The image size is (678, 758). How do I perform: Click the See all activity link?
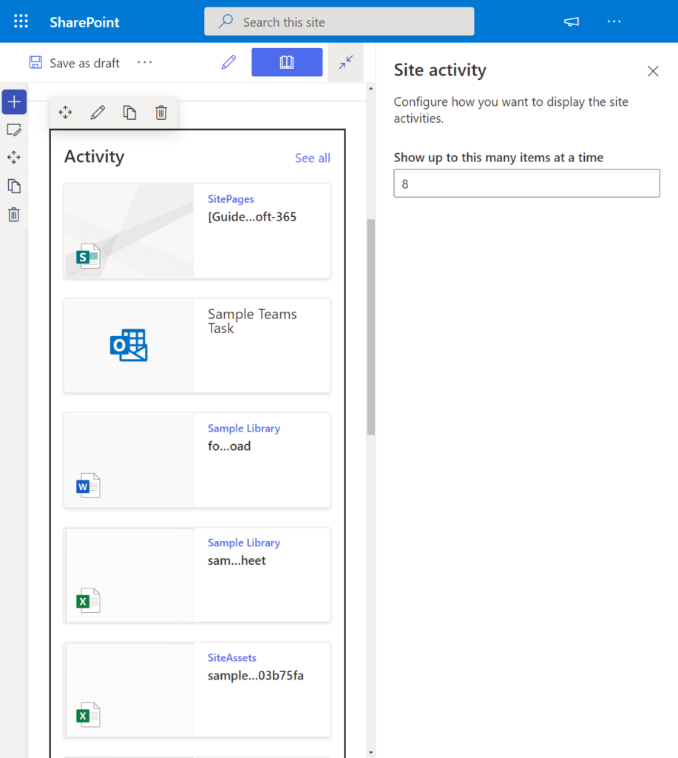pos(313,158)
